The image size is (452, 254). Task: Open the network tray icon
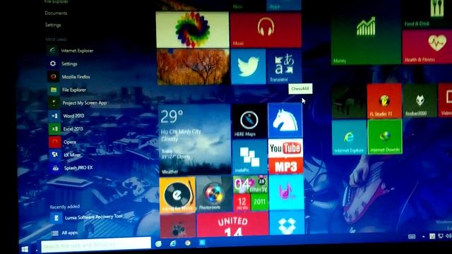click(x=441, y=236)
